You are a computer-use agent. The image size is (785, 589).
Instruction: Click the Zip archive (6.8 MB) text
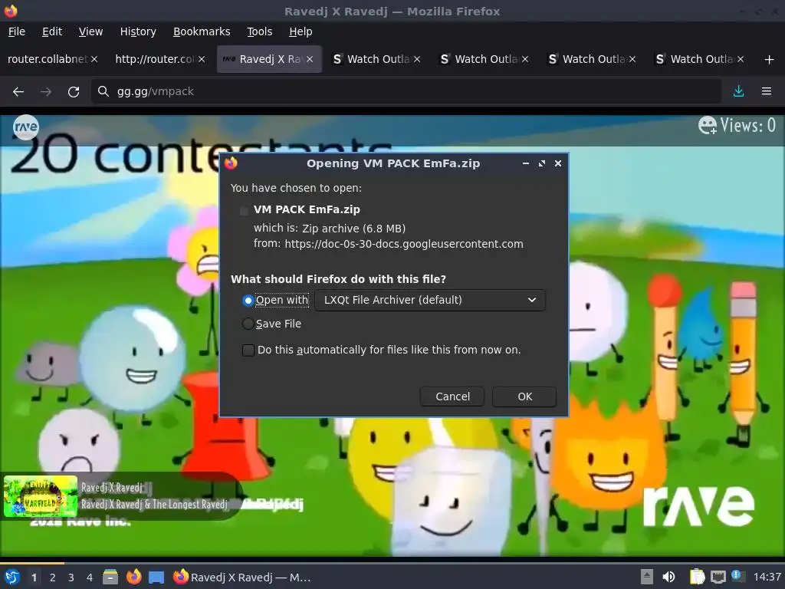tap(354, 229)
